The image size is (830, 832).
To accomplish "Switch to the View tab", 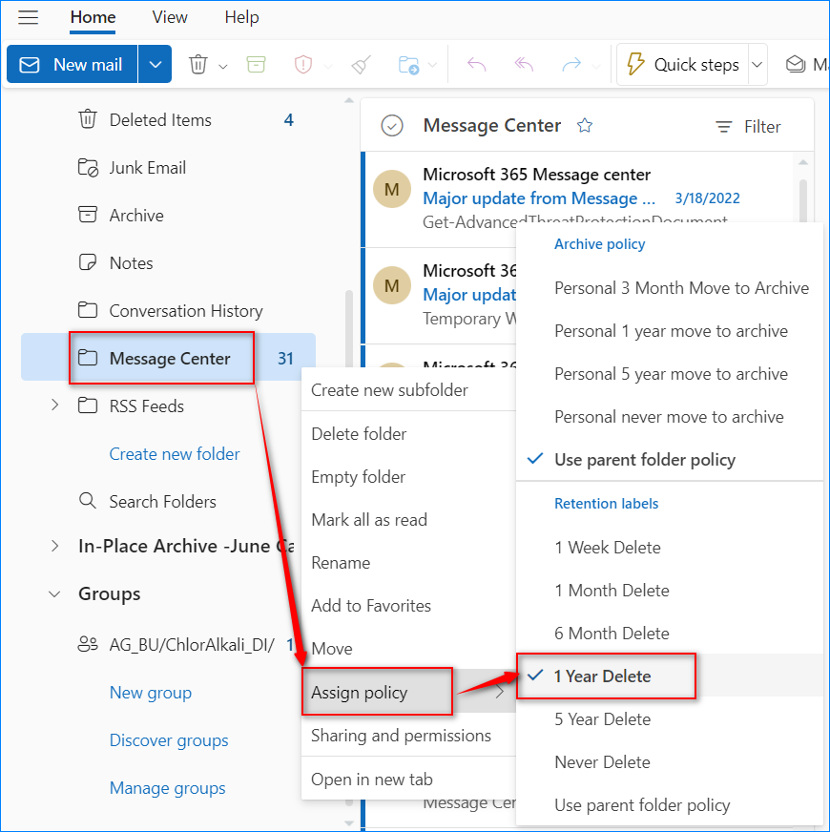I will (x=170, y=17).
